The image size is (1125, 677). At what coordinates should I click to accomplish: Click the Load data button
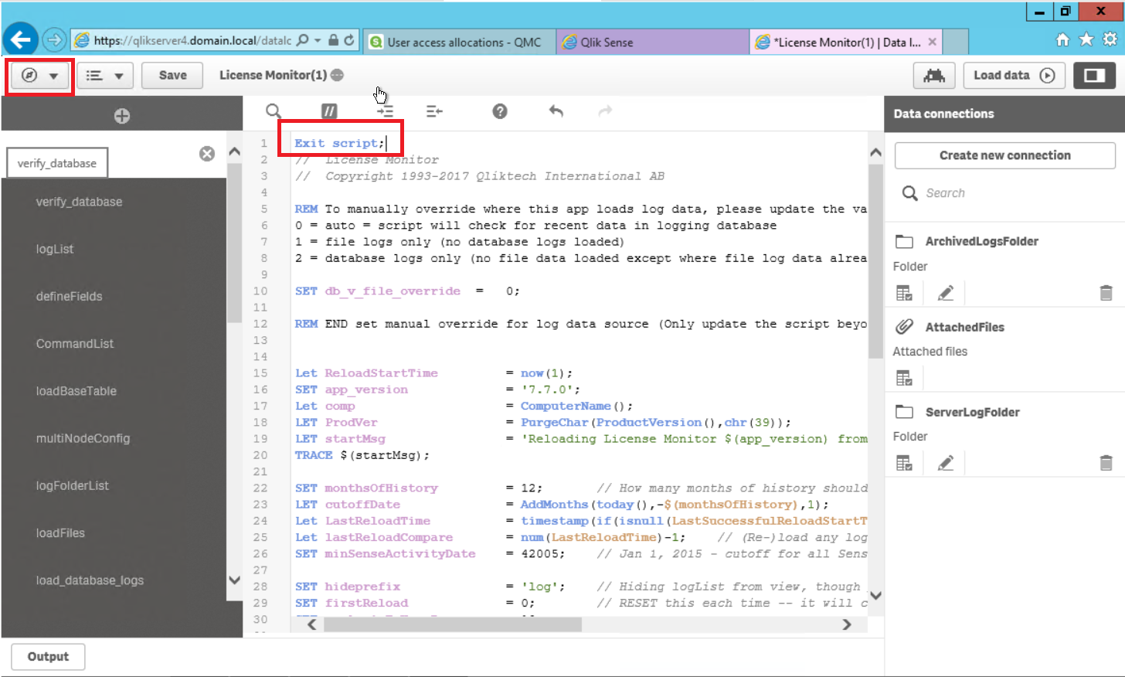tap(1013, 75)
